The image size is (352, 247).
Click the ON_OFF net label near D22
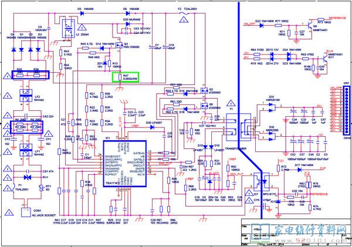(249, 24)
